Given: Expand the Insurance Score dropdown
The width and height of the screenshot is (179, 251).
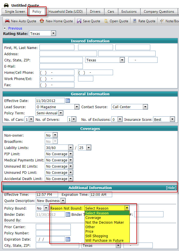Looking at the screenshot, I should (172, 119).
